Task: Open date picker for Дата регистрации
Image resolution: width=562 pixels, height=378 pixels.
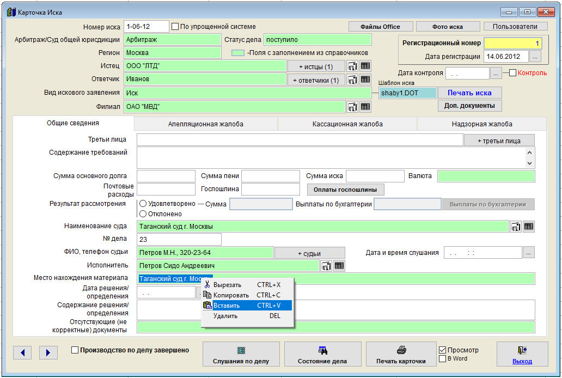Action: pos(535,57)
